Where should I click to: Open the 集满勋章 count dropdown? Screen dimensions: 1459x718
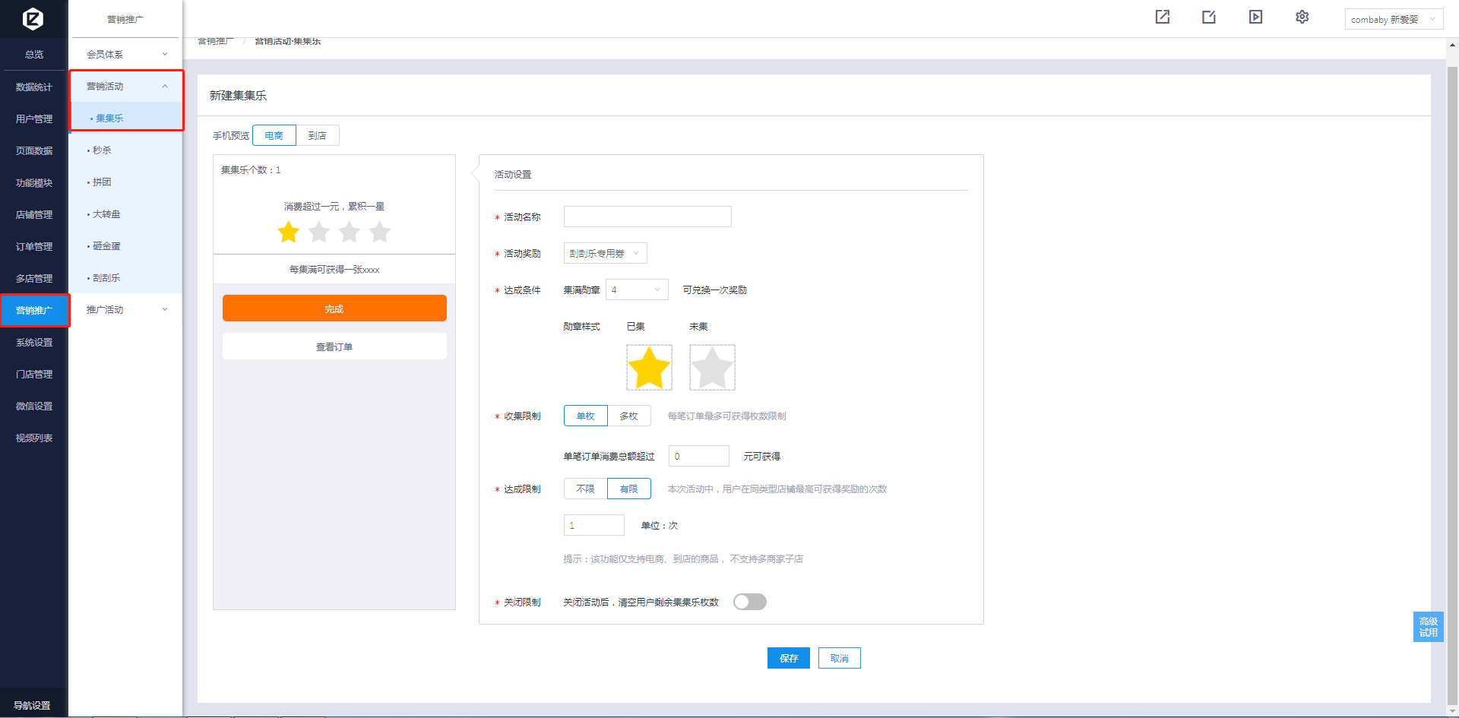[636, 290]
